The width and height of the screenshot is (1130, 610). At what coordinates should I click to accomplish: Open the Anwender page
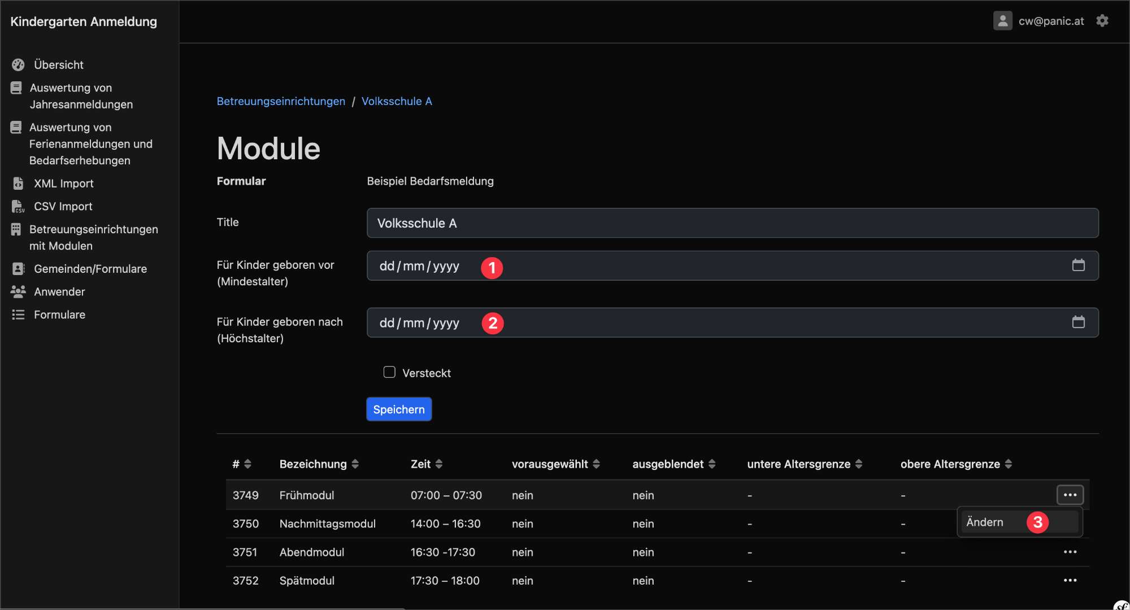(x=59, y=292)
